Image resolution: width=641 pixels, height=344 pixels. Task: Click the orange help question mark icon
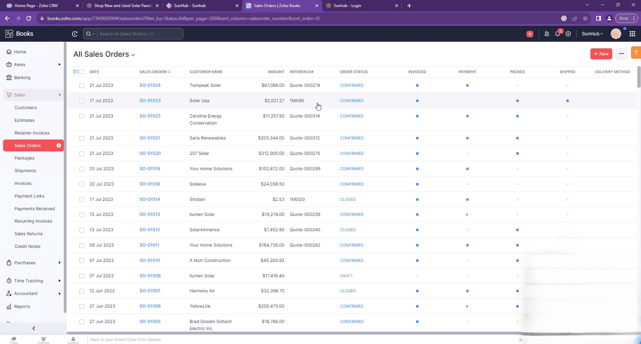[x=636, y=53]
